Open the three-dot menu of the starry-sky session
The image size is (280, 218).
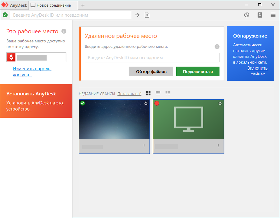pos(144,146)
